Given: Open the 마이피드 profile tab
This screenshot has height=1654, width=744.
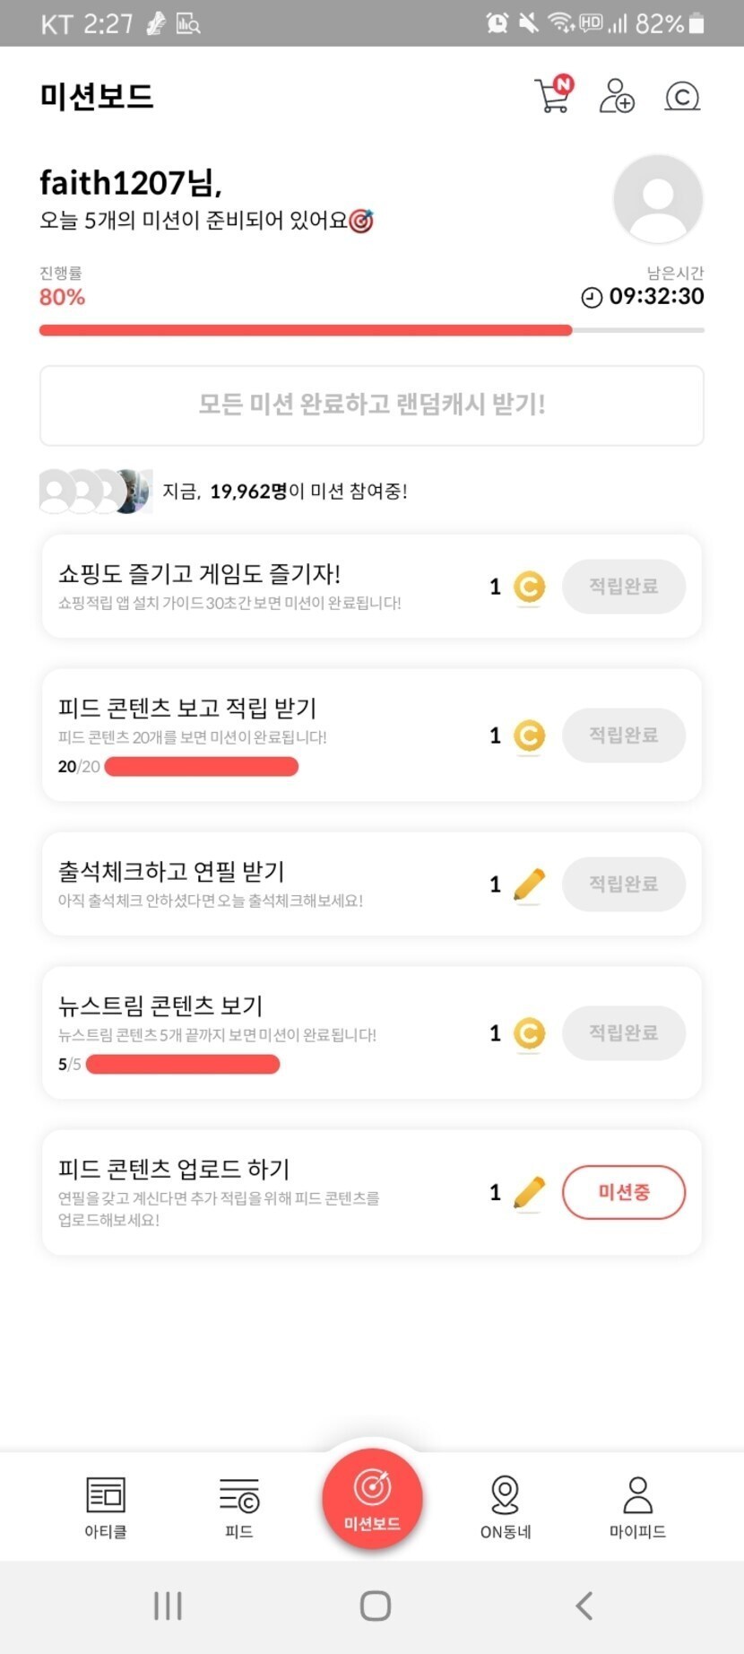Looking at the screenshot, I should (637, 1507).
